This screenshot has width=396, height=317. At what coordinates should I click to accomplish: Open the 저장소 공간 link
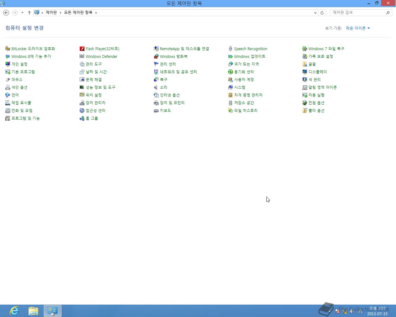[244, 103]
